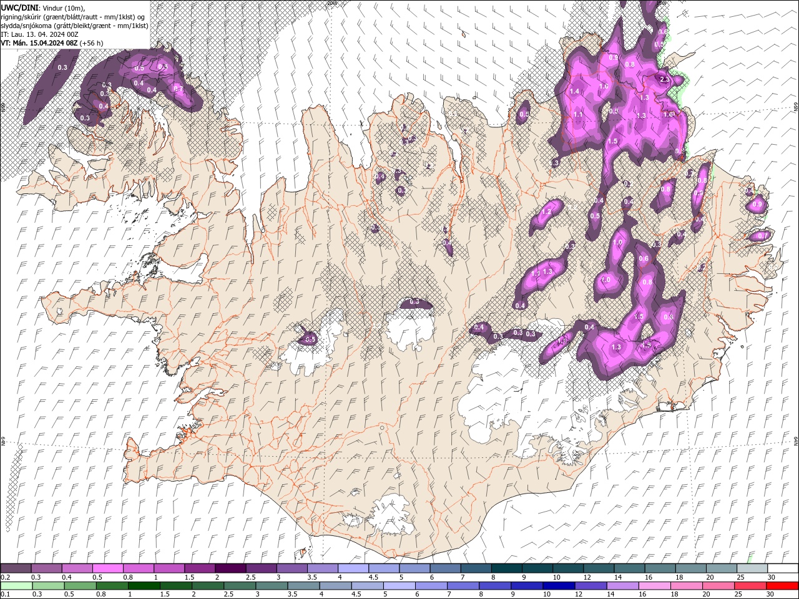This screenshot has width=799, height=599.
Task: Click the dark grey-purple first swatch of the snow legend
Action: [x=16, y=568]
